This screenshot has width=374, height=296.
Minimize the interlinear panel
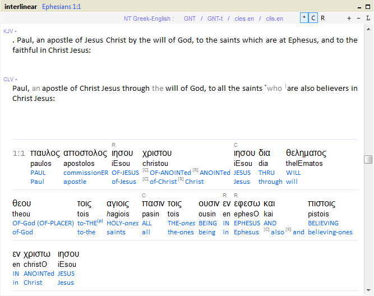point(359,6)
